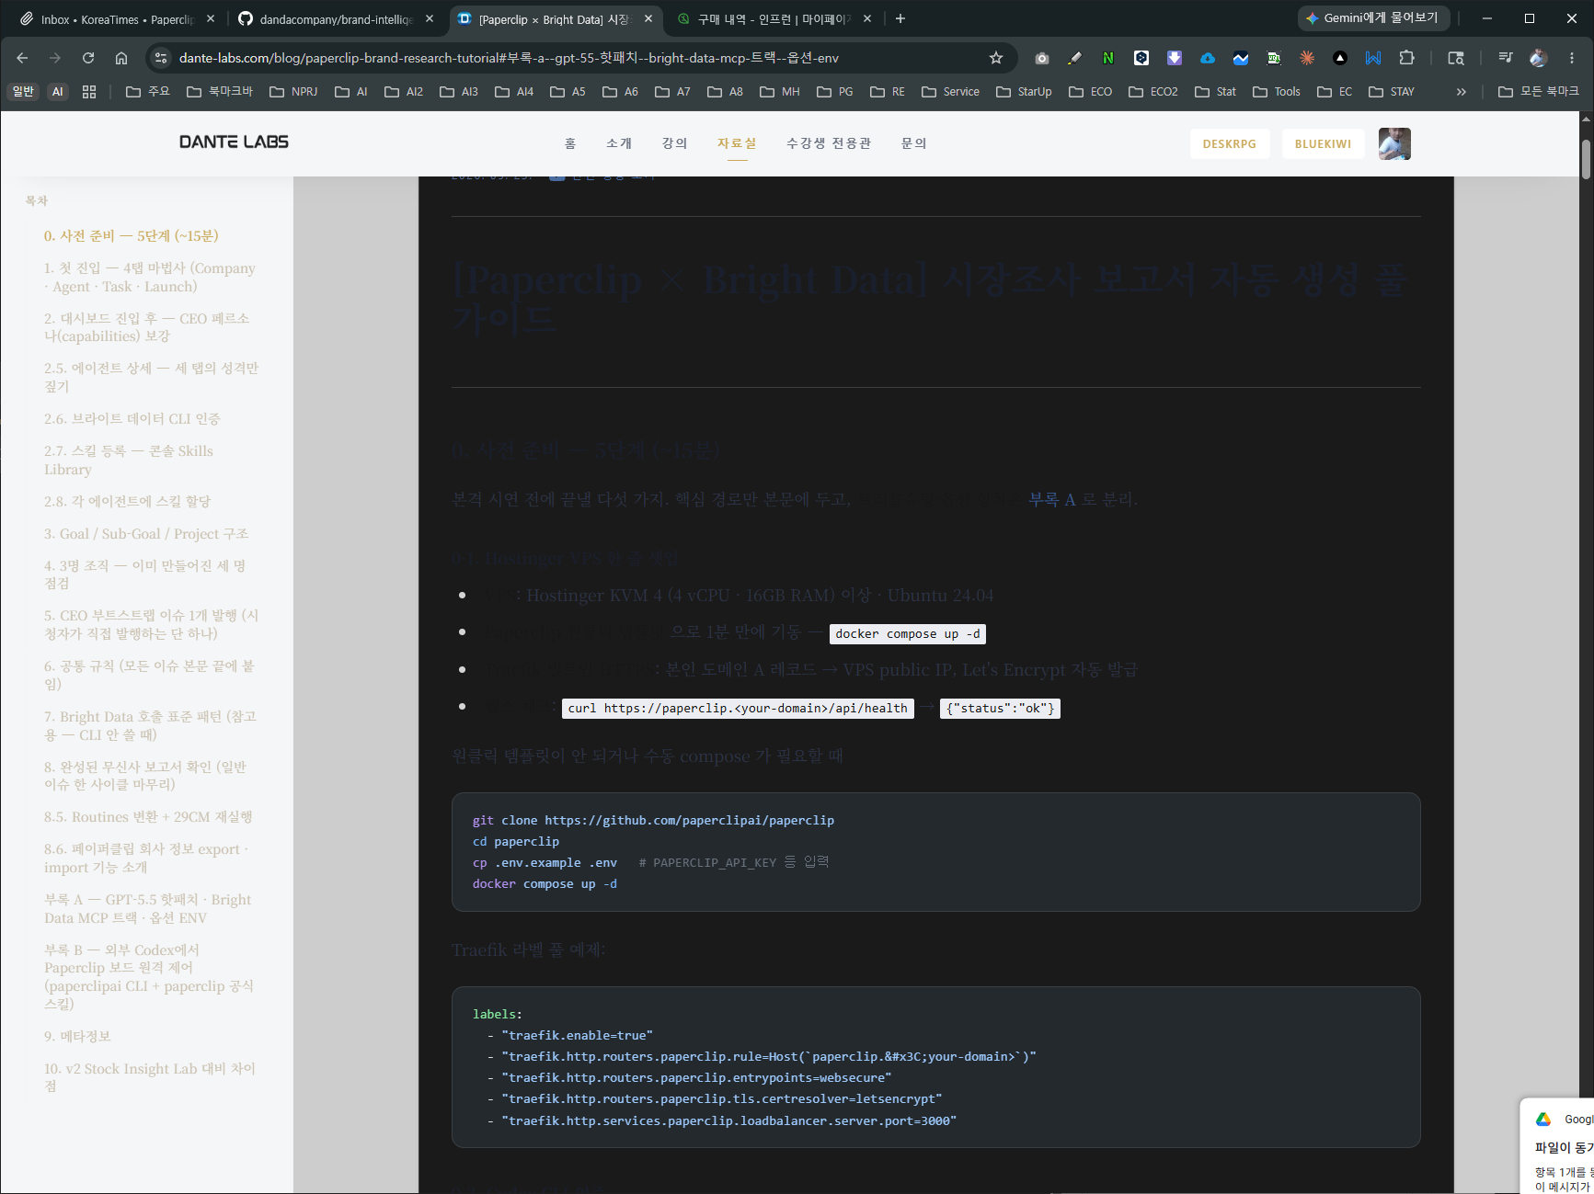The height and width of the screenshot is (1194, 1594).
Task: Open the Chrome profile avatar
Action: coord(1539,58)
